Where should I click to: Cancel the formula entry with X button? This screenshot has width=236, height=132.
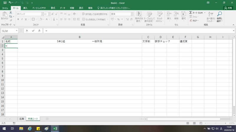pyautogui.click(x=27, y=31)
